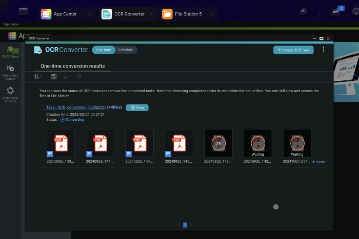Open the three-dot more options menu
The width and height of the screenshot is (359, 239).
click(323, 49)
